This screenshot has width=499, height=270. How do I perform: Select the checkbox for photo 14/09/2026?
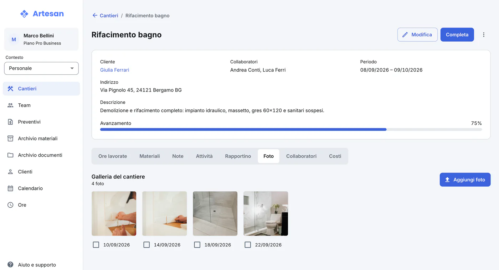click(x=146, y=245)
